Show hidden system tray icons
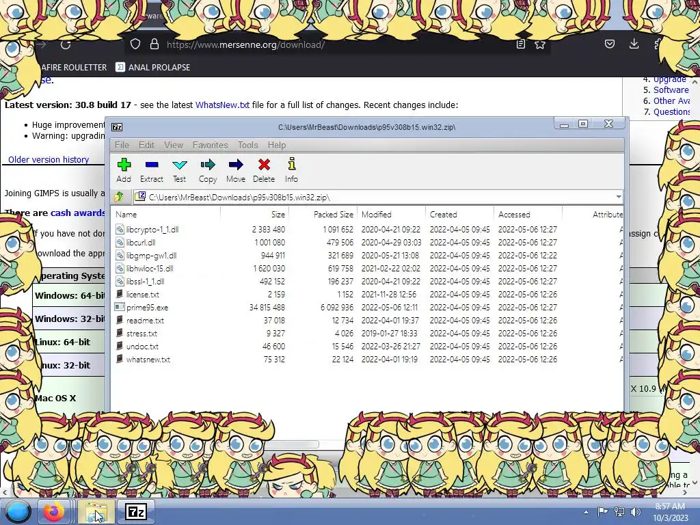 pyautogui.click(x=586, y=512)
